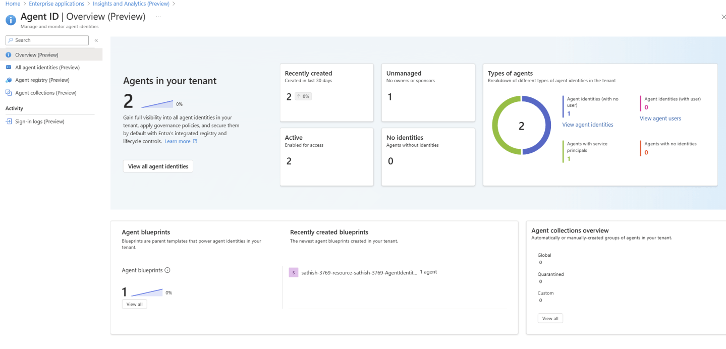Select the sathish-3769 blueprint avatar icon
The height and width of the screenshot is (349, 726).
point(293,272)
